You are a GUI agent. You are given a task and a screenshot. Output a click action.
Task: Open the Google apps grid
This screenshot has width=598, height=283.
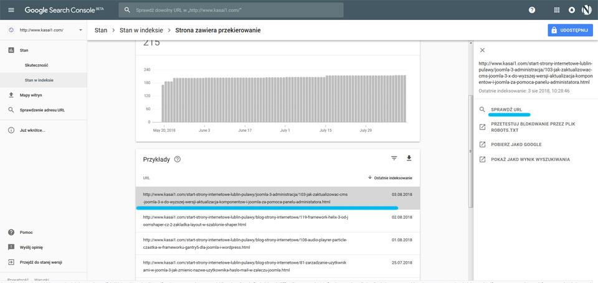pos(557,10)
